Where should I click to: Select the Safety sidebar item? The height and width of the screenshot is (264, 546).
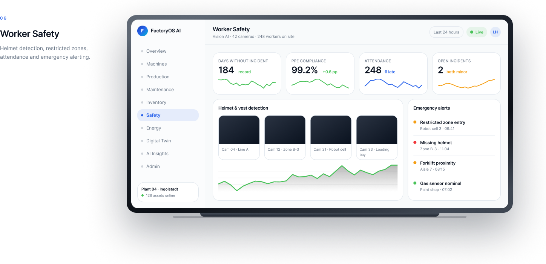pos(168,115)
